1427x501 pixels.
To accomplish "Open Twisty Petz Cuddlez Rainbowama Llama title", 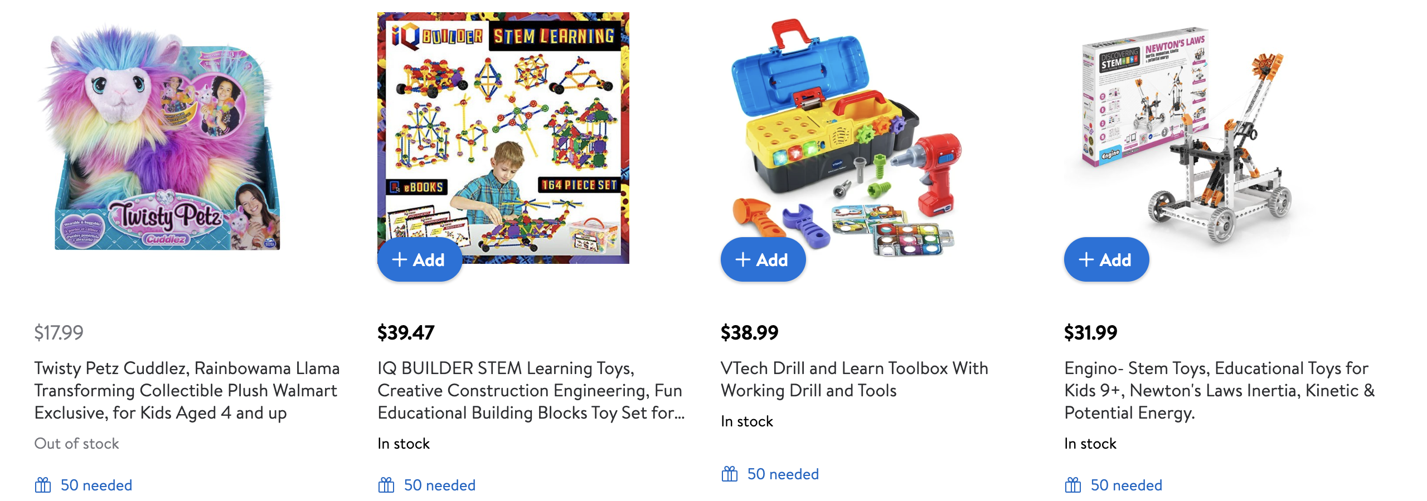I will pos(187,390).
